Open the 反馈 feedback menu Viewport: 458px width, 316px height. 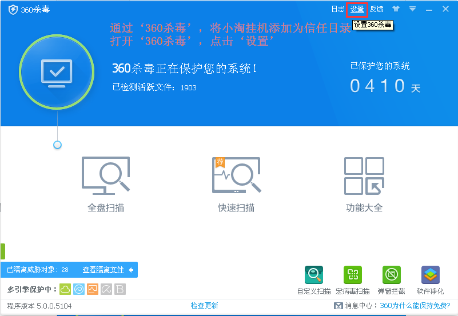coord(376,9)
